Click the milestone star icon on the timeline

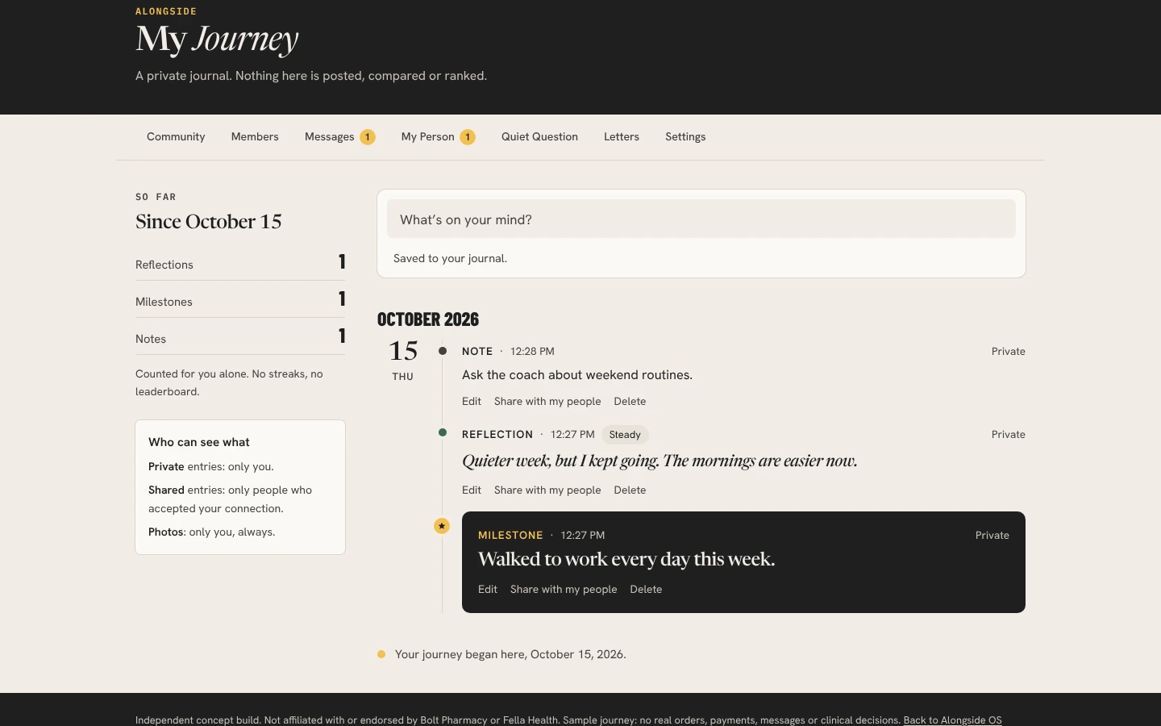point(442,526)
